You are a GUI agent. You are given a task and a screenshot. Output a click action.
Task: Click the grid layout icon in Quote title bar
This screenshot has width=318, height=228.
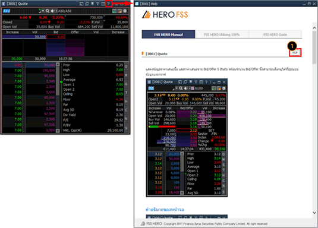[x=103, y=4]
